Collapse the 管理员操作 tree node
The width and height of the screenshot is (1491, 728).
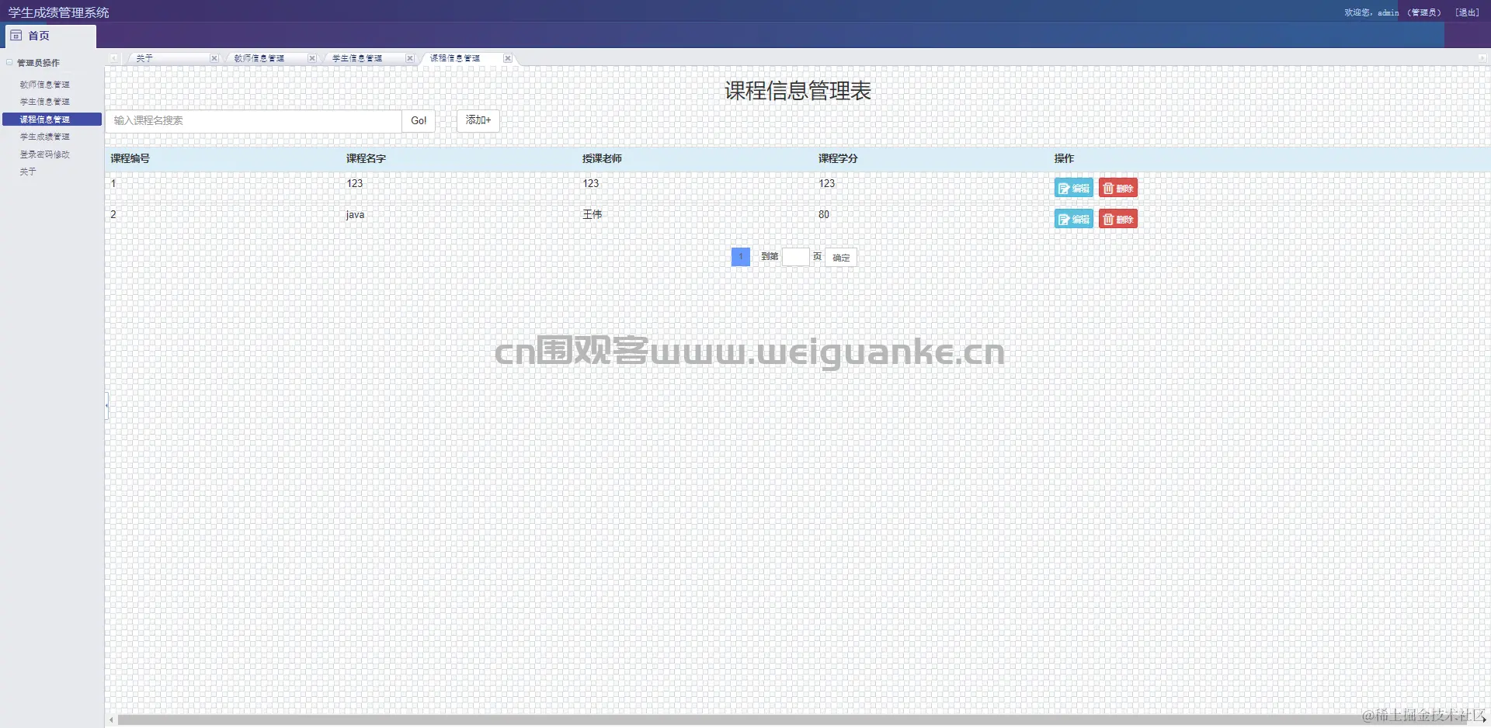click(x=9, y=62)
